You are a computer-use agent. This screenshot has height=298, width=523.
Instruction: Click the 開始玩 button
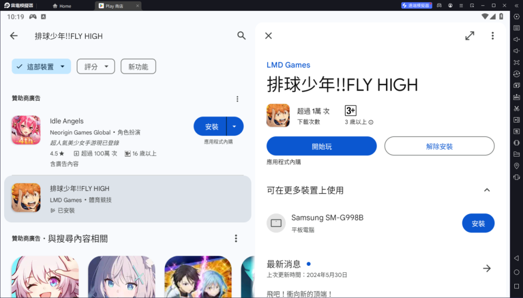click(322, 146)
